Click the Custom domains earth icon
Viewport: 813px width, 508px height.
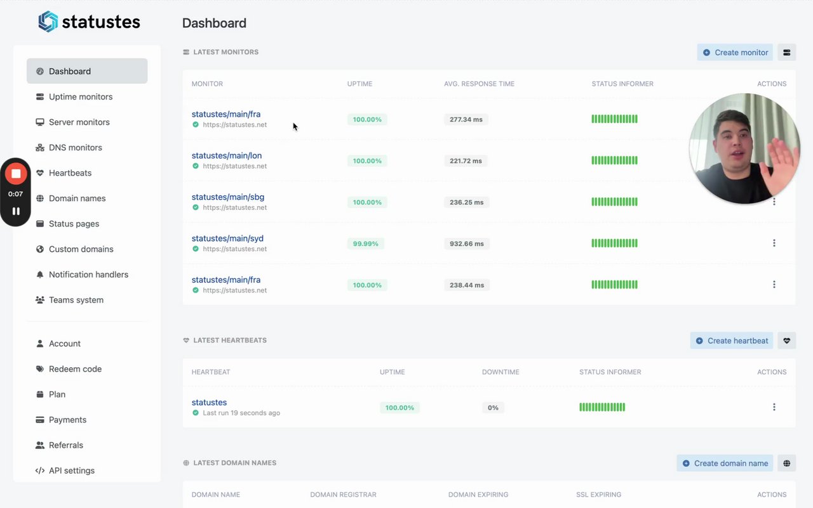(x=40, y=249)
